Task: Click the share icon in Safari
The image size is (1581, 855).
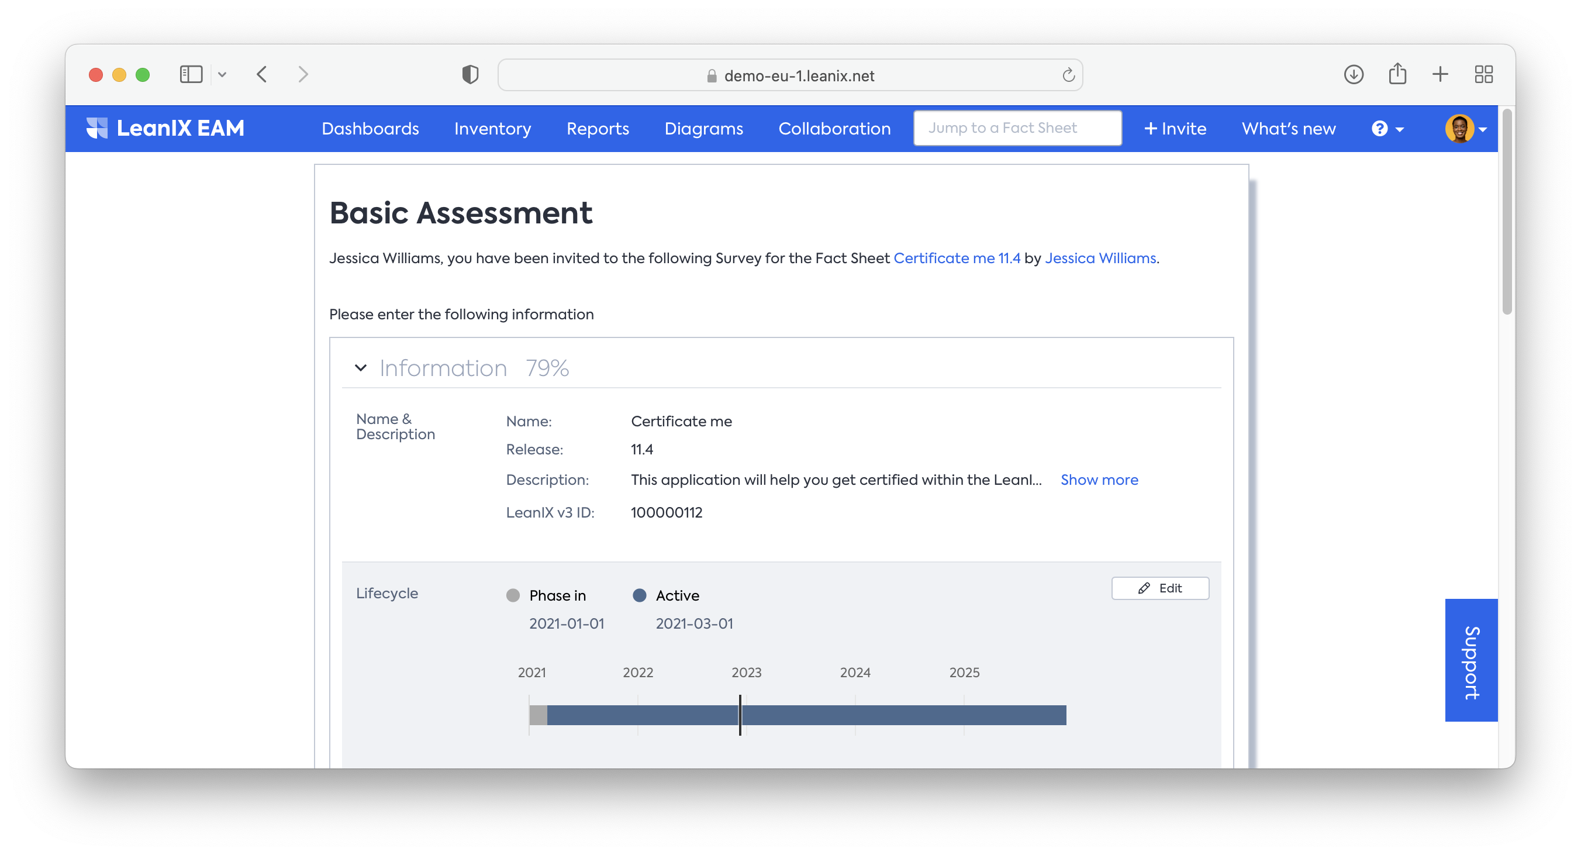Action: (1397, 74)
